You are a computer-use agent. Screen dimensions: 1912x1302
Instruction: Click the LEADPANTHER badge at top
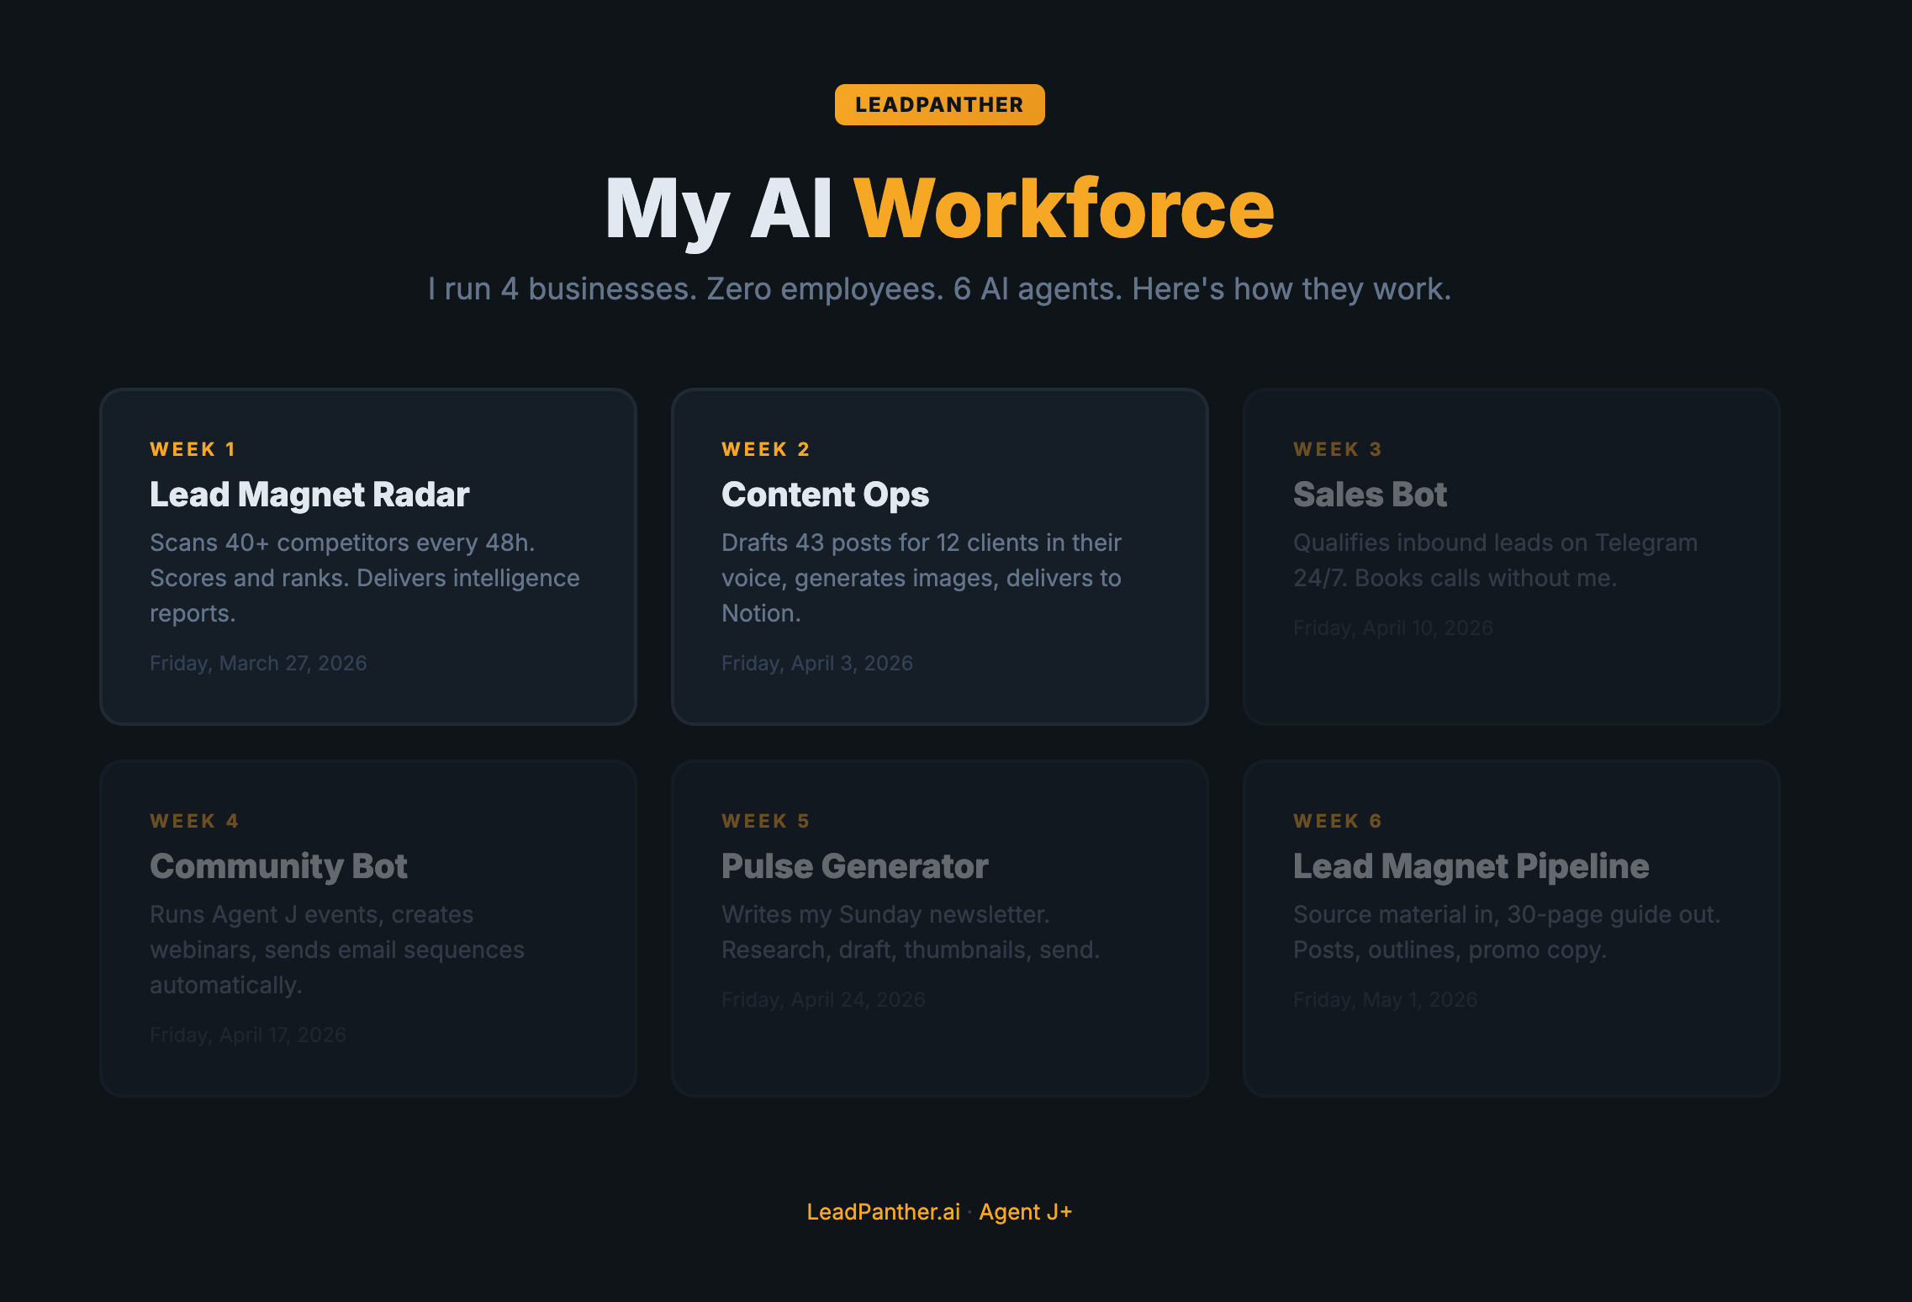(939, 105)
